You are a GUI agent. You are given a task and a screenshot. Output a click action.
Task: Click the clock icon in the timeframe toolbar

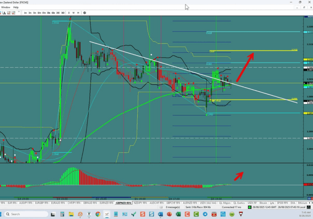point(85,13)
